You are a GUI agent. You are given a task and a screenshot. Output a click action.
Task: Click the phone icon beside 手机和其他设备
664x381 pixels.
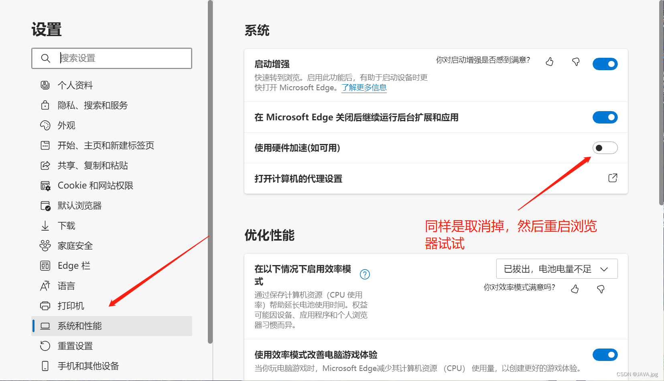45,366
